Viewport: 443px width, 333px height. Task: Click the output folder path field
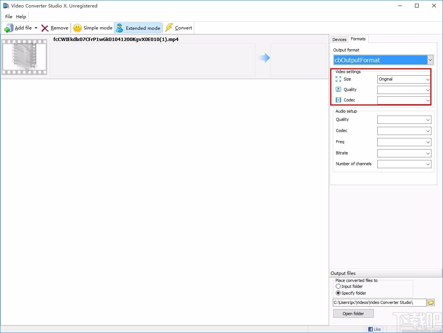(x=380, y=302)
